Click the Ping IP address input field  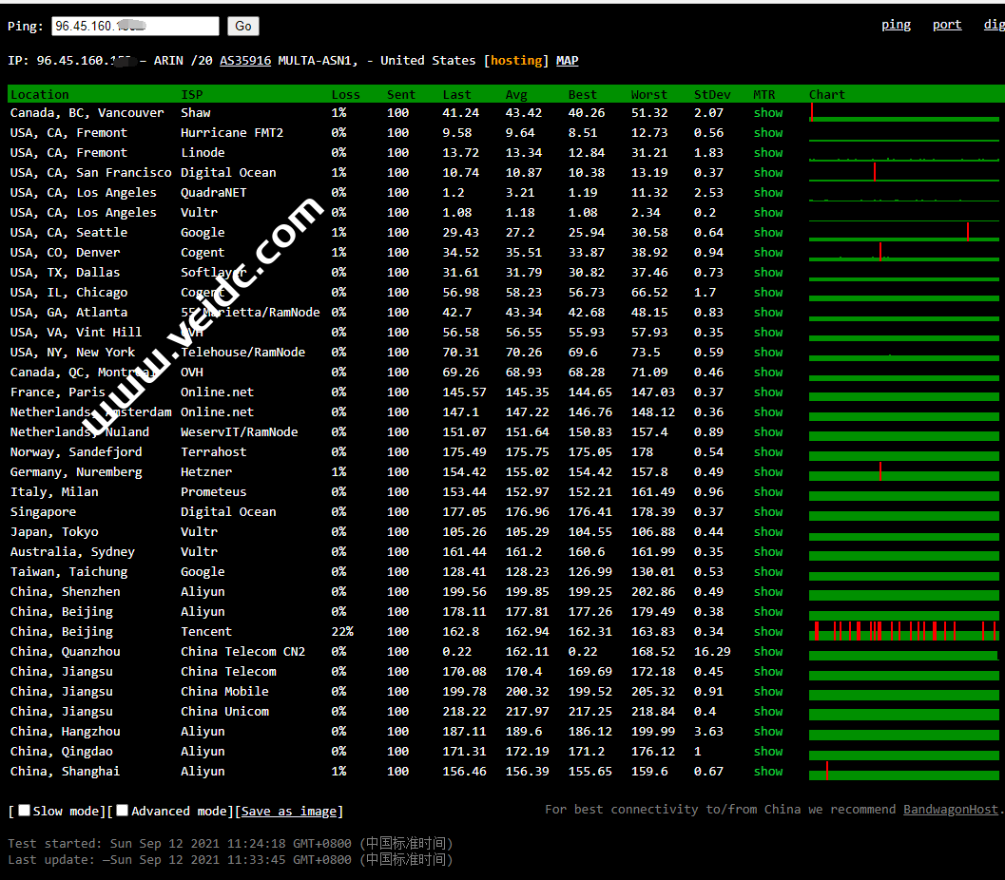134,27
